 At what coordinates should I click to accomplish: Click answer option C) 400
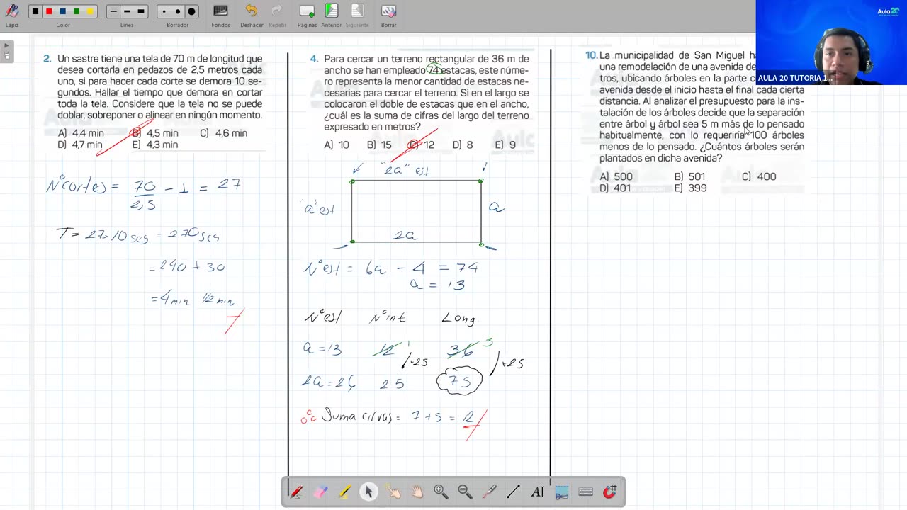(759, 176)
